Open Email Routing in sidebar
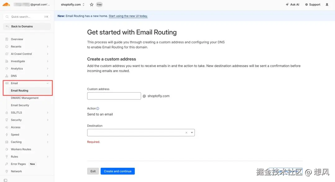335x182 pixels. click(20, 91)
